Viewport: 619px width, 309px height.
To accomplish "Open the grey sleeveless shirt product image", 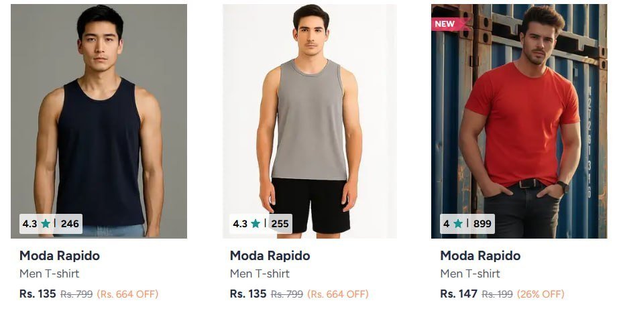I will pos(310,121).
